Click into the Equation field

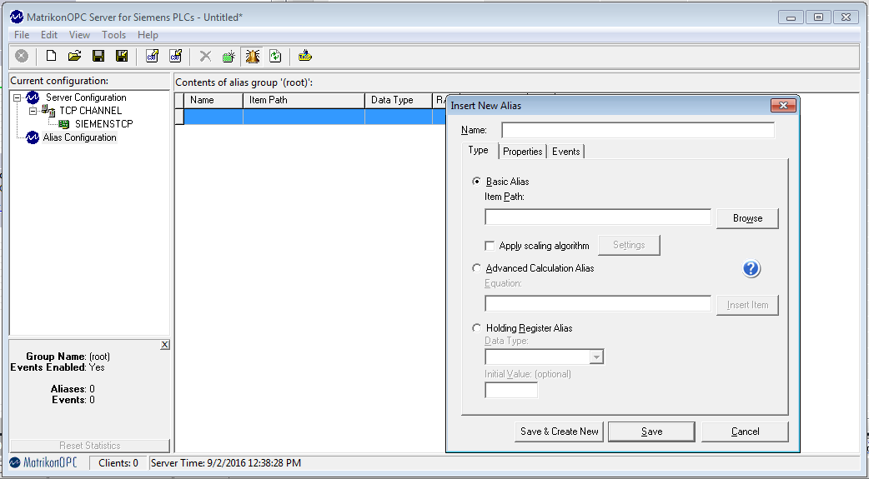tap(598, 303)
